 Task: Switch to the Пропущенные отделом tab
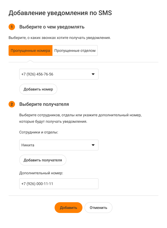(x=75, y=50)
